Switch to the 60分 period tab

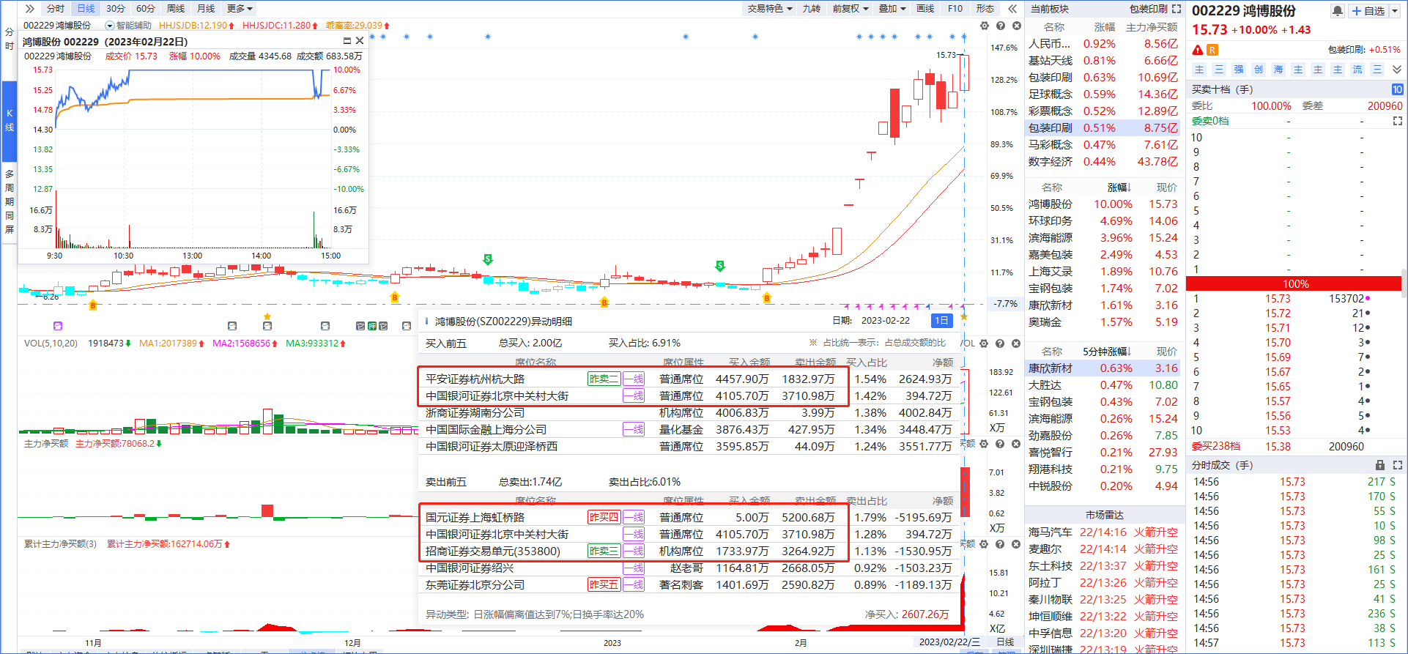[x=146, y=9]
